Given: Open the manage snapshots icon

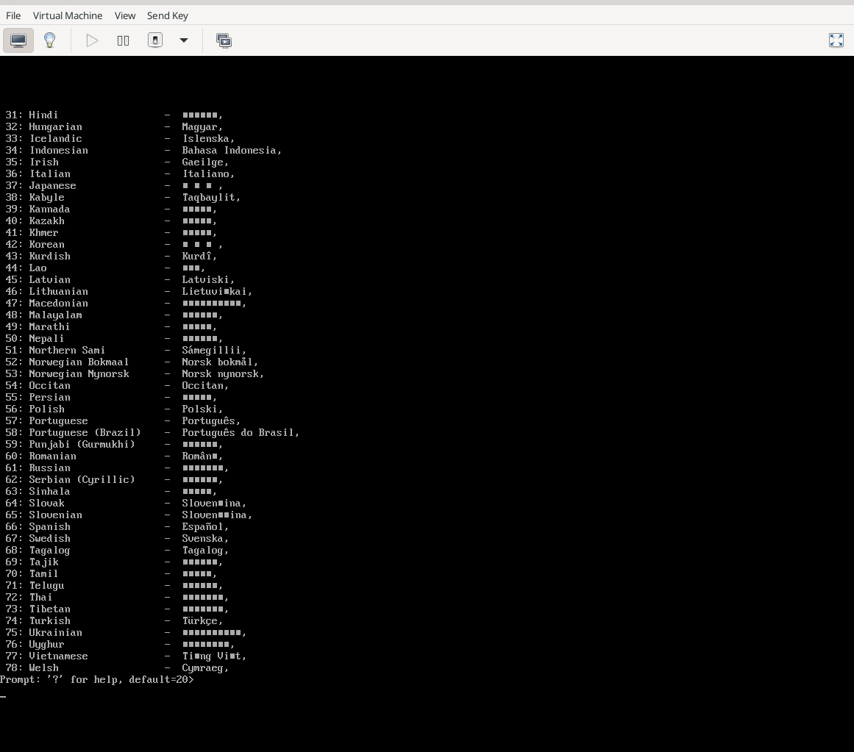Looking at the screenshot, I should coord(224,40).
